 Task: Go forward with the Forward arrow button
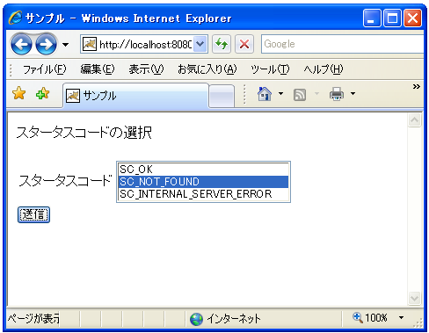46,45
